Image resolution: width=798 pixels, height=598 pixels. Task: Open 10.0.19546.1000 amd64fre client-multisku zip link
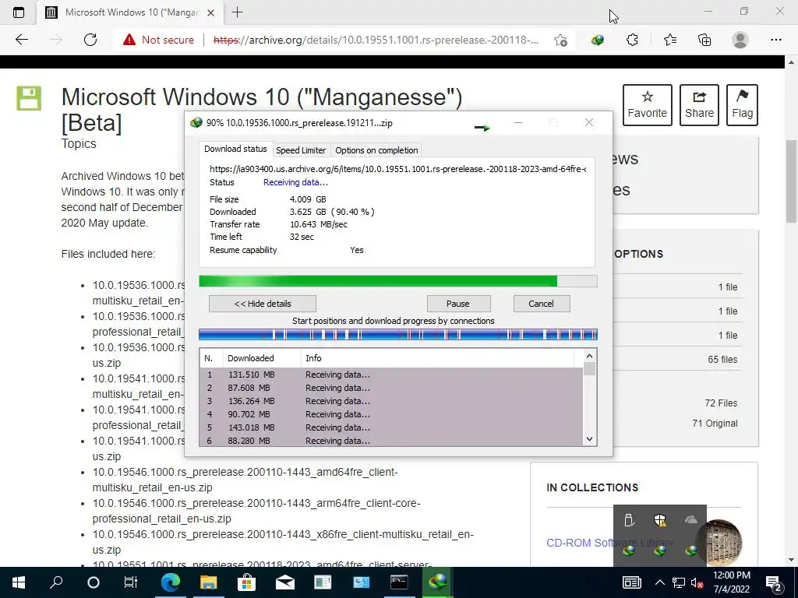[245, 480]
